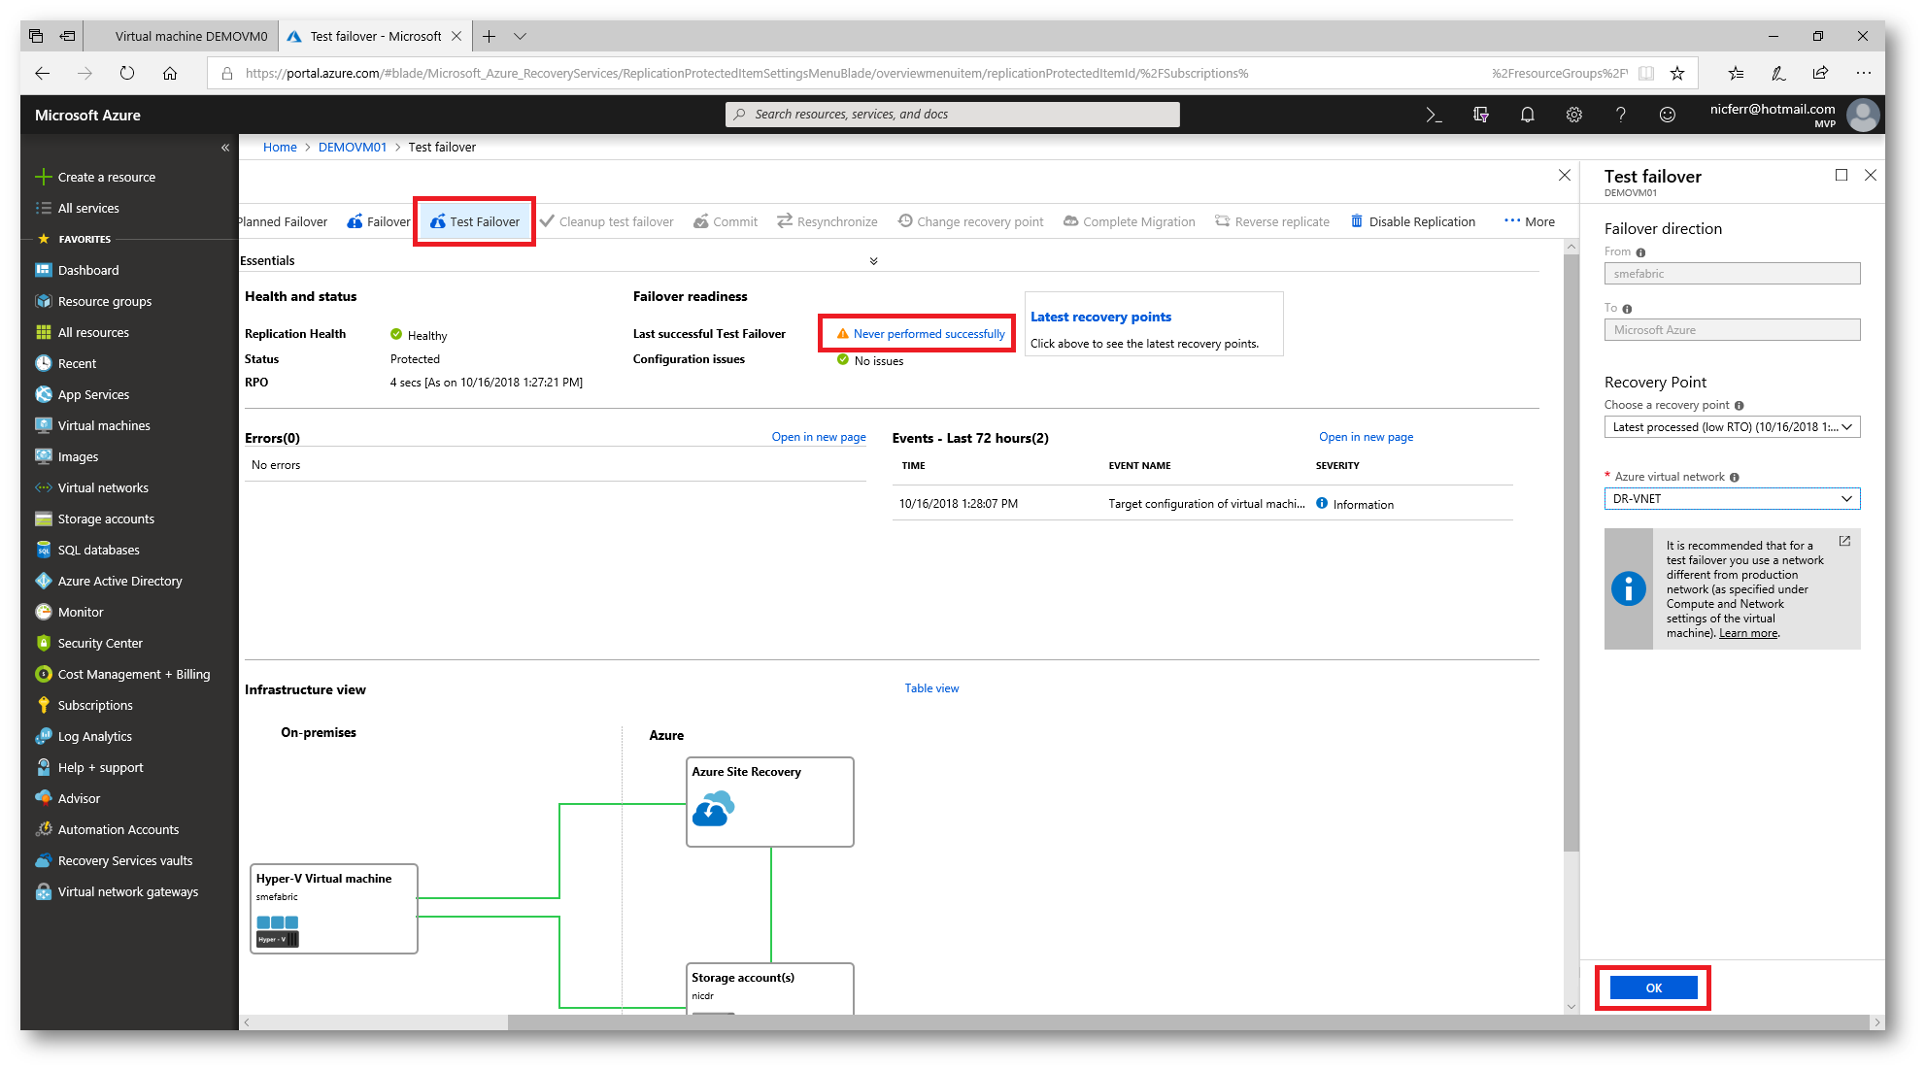Open Recovery Services vaults in sidebar

pyautogui.click(x=125, y=860)
